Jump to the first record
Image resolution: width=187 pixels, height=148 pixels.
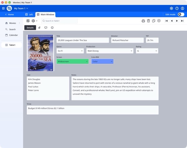[166, 21]
